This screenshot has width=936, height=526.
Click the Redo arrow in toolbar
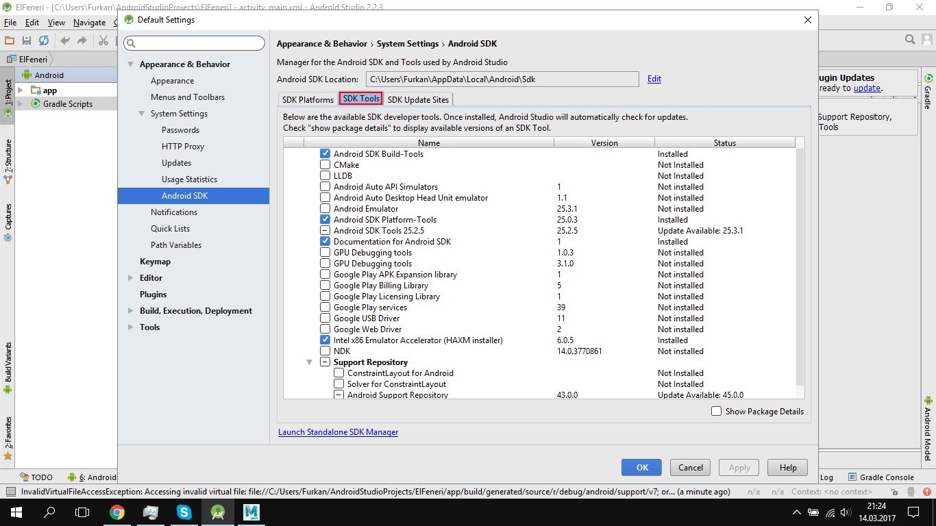82,40
